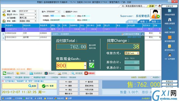Viewport: 179px width, 101px height.
Task: Toggle 普通客户 (F10) checkbox
Action: click(64, 12)
